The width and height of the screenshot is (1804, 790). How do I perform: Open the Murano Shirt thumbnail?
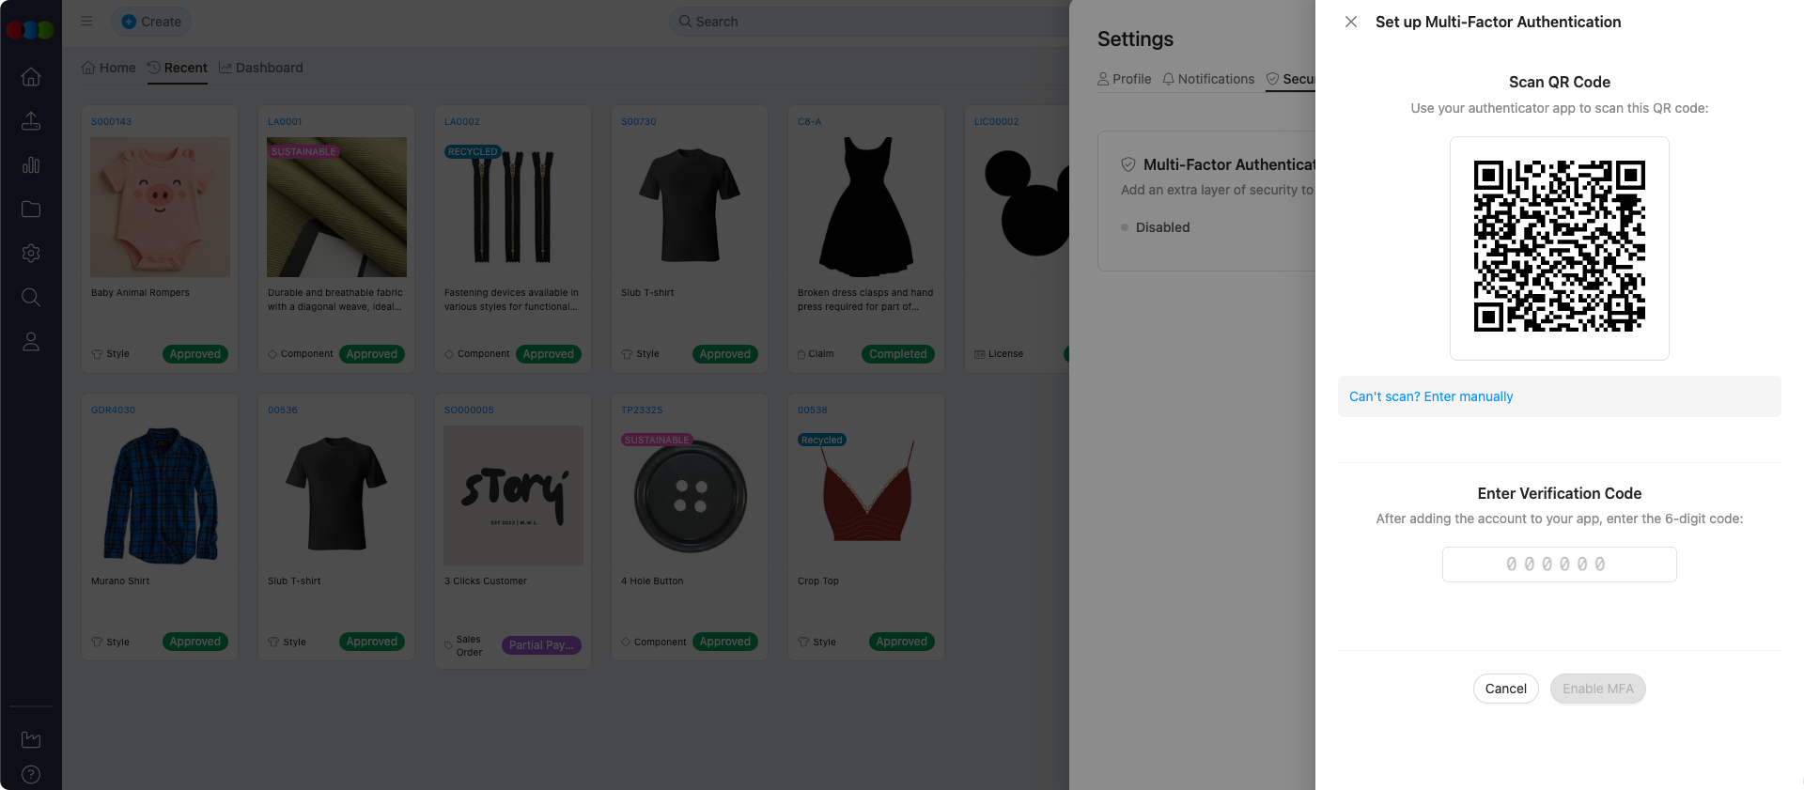(x=160, y=495)
